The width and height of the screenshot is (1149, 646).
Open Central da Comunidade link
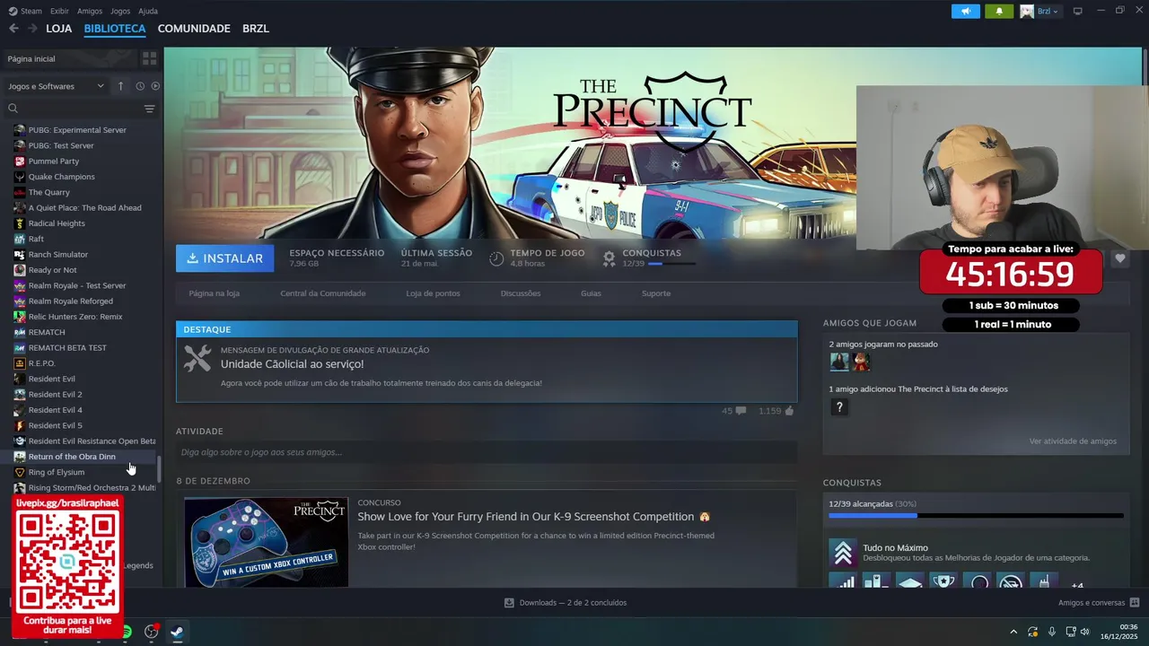(x=323, y=293)
